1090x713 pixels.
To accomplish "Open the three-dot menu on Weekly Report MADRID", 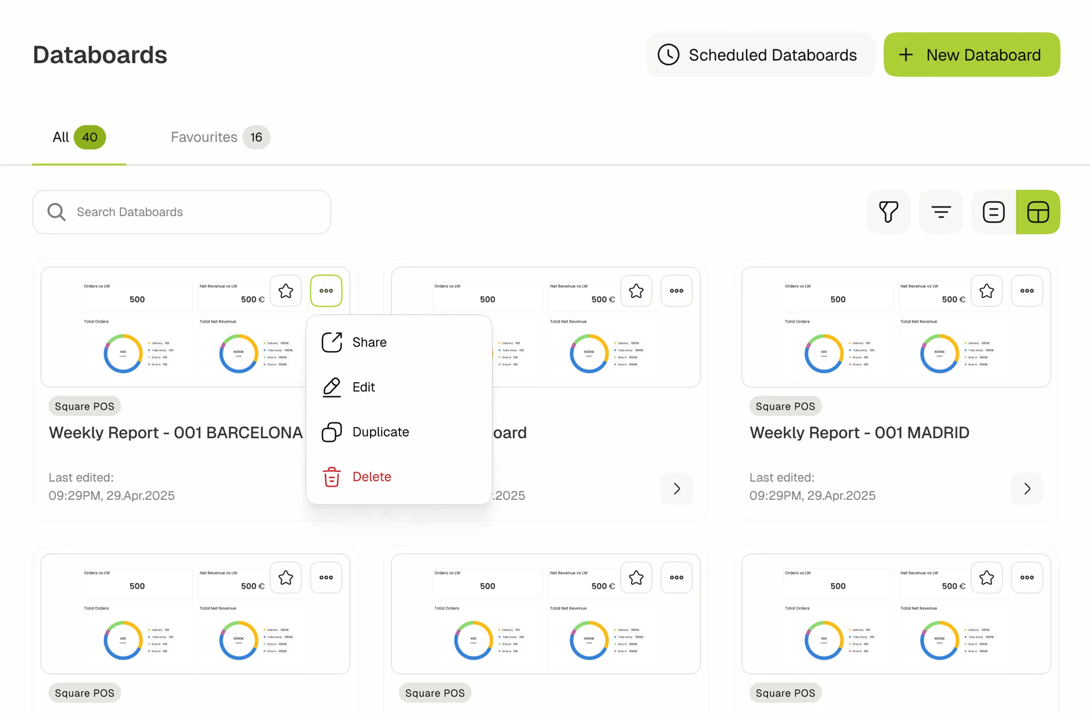I will click(1027, 291).
